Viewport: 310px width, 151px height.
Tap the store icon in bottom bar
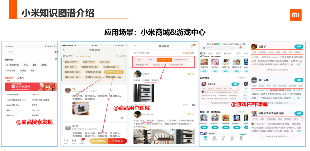coord(74,140)
